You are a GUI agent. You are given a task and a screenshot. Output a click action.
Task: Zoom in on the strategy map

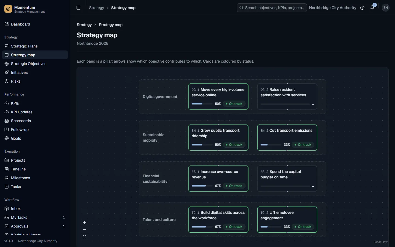[84, 223]
